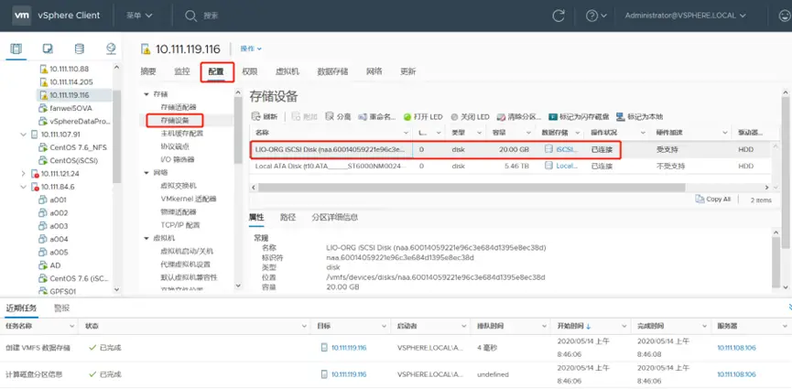This screenshot has height=389, width=792.
Task: Switch to the 监控 tab
Action: tap(182, 71)
